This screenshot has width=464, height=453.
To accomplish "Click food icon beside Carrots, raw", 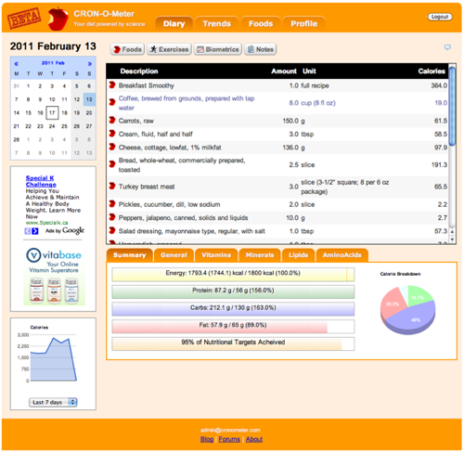I will 112,120.
